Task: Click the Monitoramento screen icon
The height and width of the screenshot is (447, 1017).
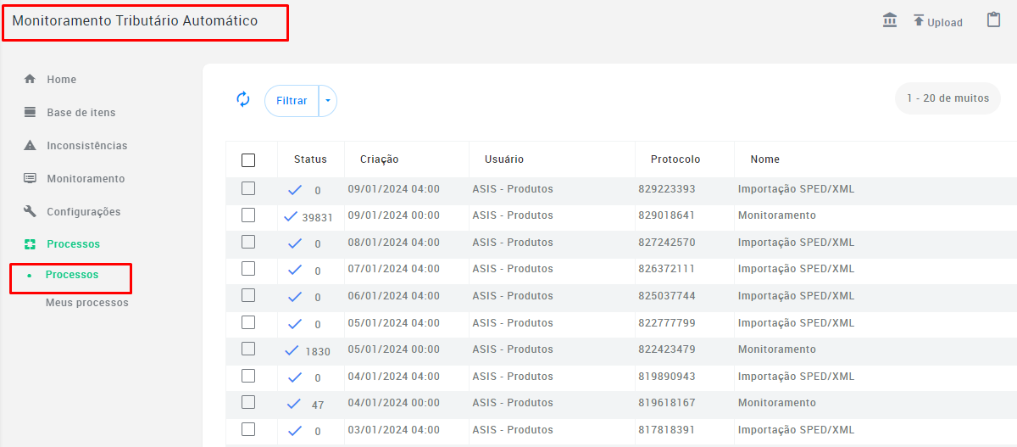Action: coord(30,178)
